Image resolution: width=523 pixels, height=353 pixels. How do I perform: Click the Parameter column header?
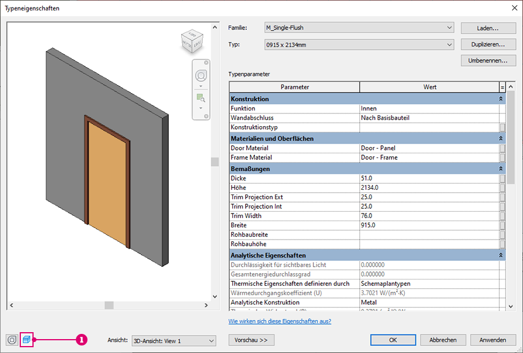click(295, 87)
